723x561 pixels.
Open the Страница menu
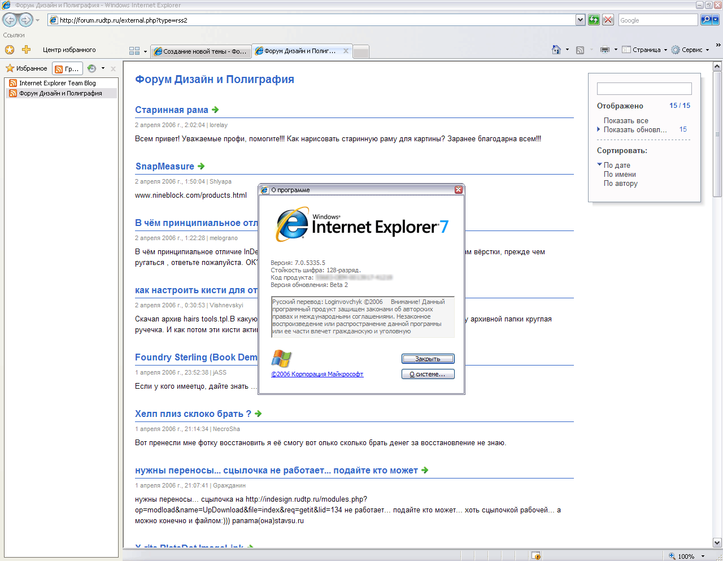(644, 50)
